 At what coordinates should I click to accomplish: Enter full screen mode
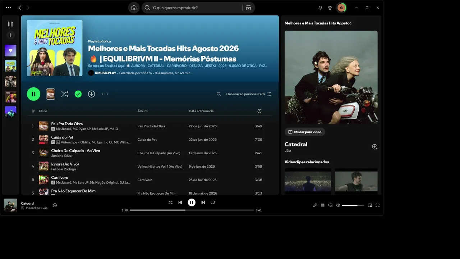[378, 205]
